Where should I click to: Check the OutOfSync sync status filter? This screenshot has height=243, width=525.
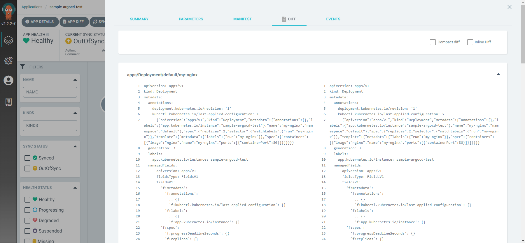27,168
